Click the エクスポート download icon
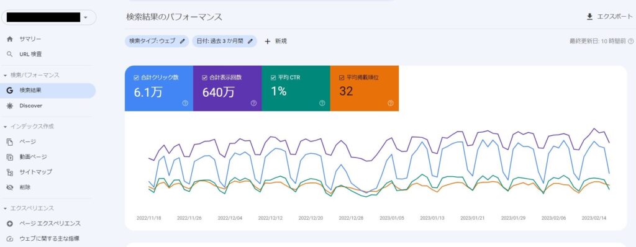The image size is (636, 247). coord(590,17)
